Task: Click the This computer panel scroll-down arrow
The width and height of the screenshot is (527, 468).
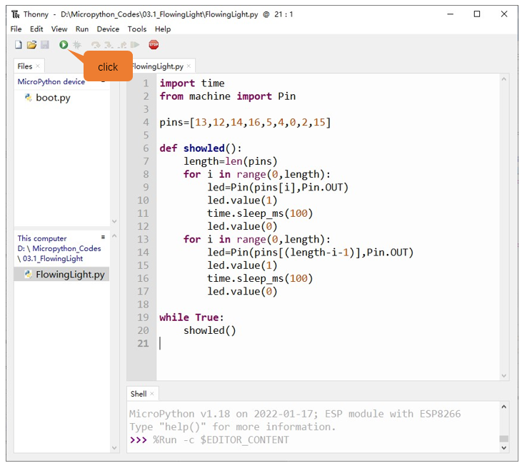Action: point(114,447)
